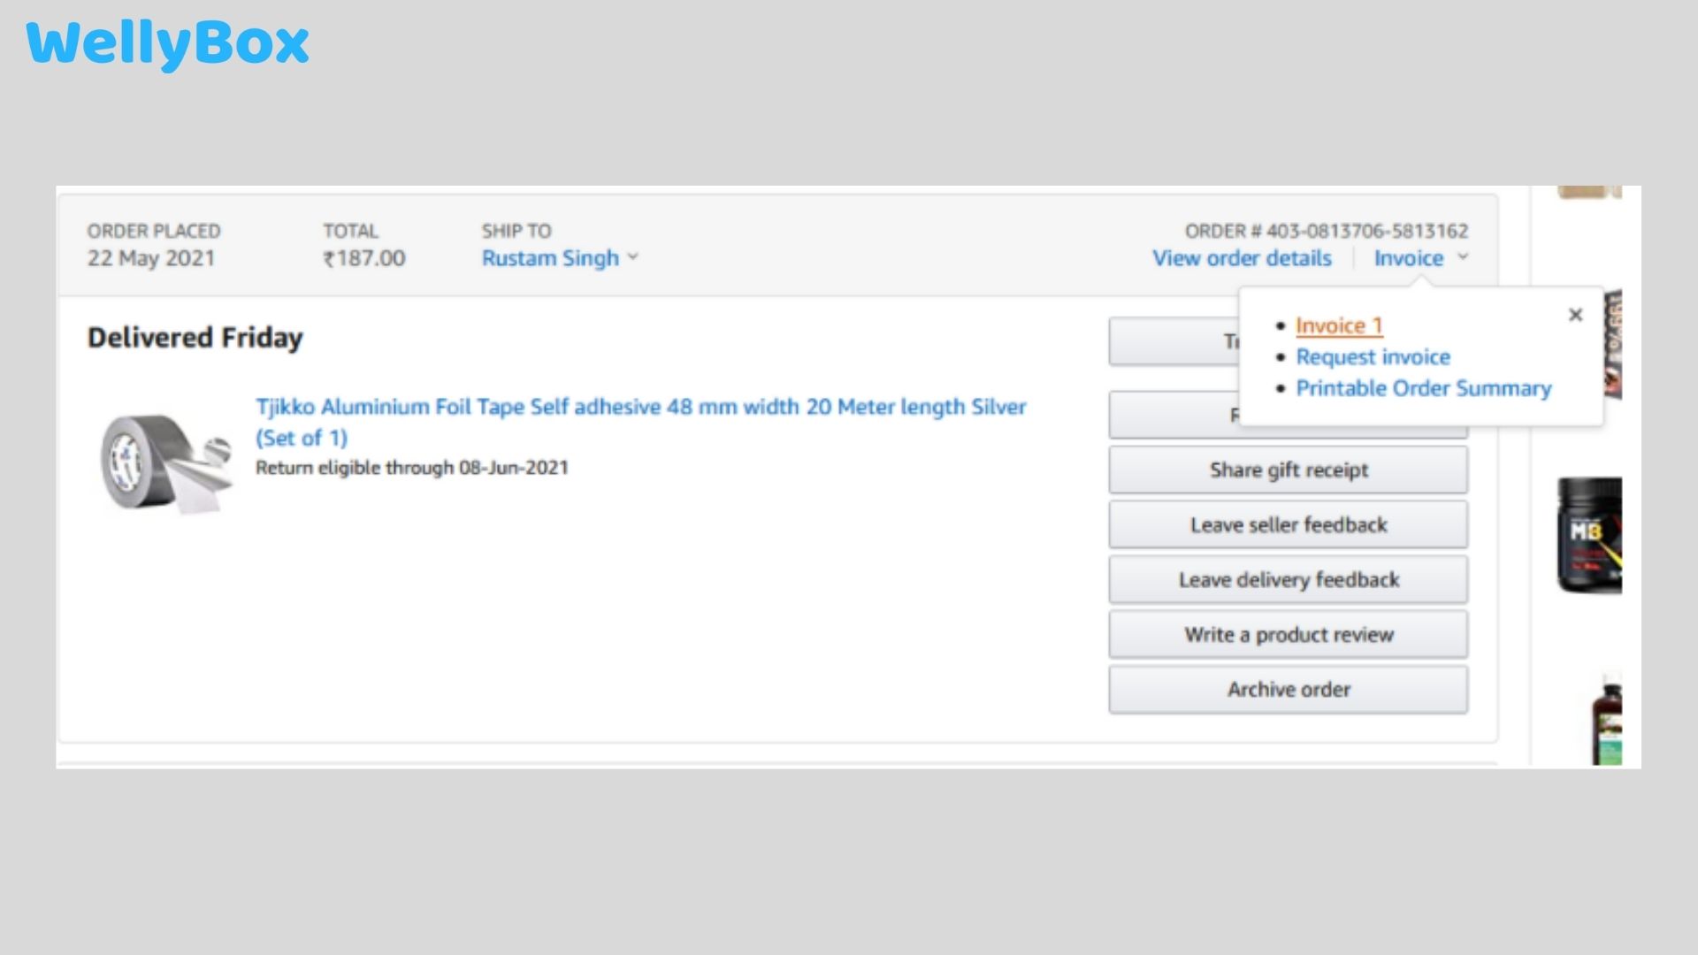Open the Printable Order Summary
The height and width of the screenshot is (955, 1698).
click(x=1424, y=387)
